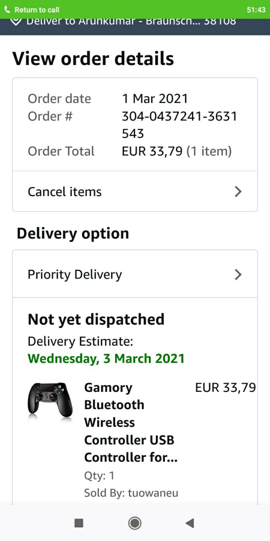Open the Android recent apps square button
270x541 pixels.
tap(79, 523)
